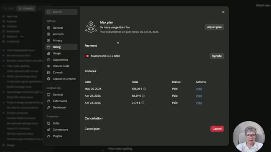This screenshot has height=152, width=271.
Task: Click the 'Cancel plan' label
Action: [x=92, y=129]
